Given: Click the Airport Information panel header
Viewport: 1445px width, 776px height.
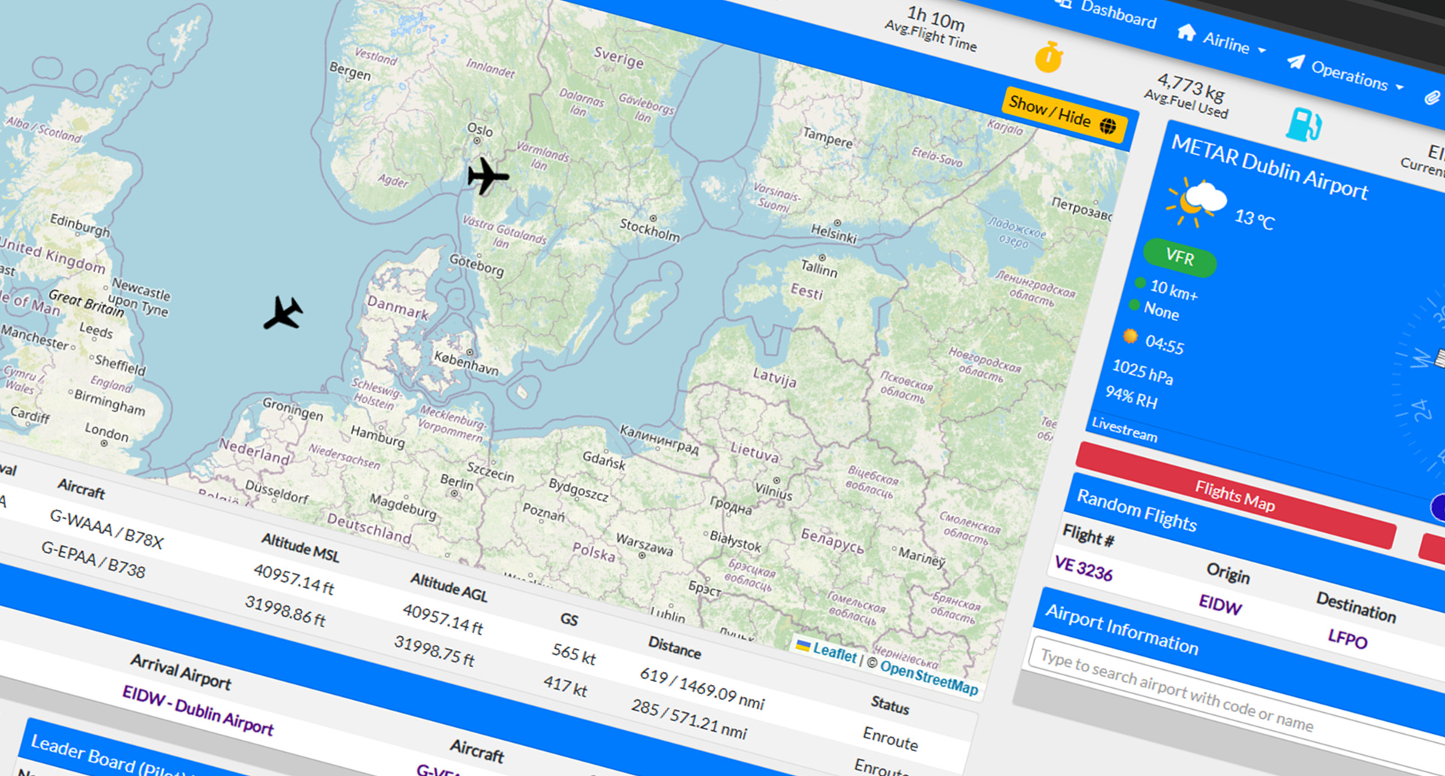Looking at the screenshot, I should click(x=1121, y=629).
